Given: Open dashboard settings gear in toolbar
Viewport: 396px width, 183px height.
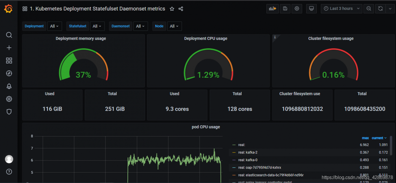Looking at the screenshot, I should pyautogui.click(x=297, y=9).
